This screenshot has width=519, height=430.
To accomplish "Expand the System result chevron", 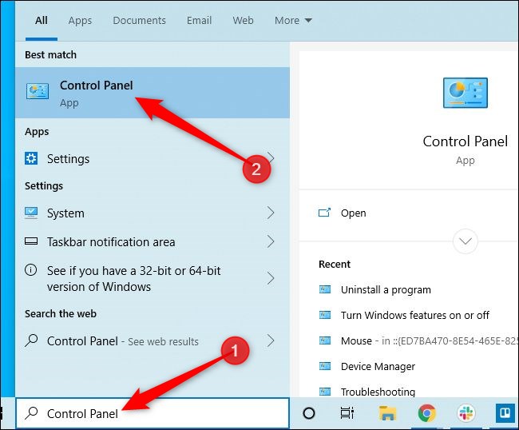I will click(x=271, y=213).
